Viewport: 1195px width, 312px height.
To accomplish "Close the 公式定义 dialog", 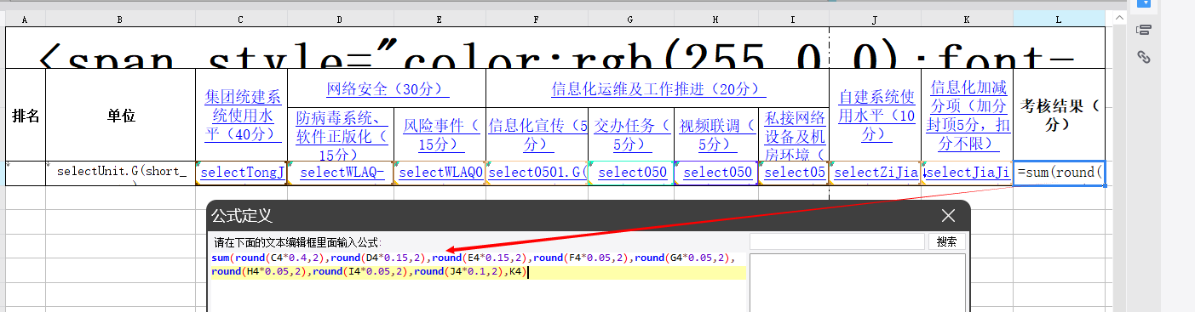I will 949,215.
